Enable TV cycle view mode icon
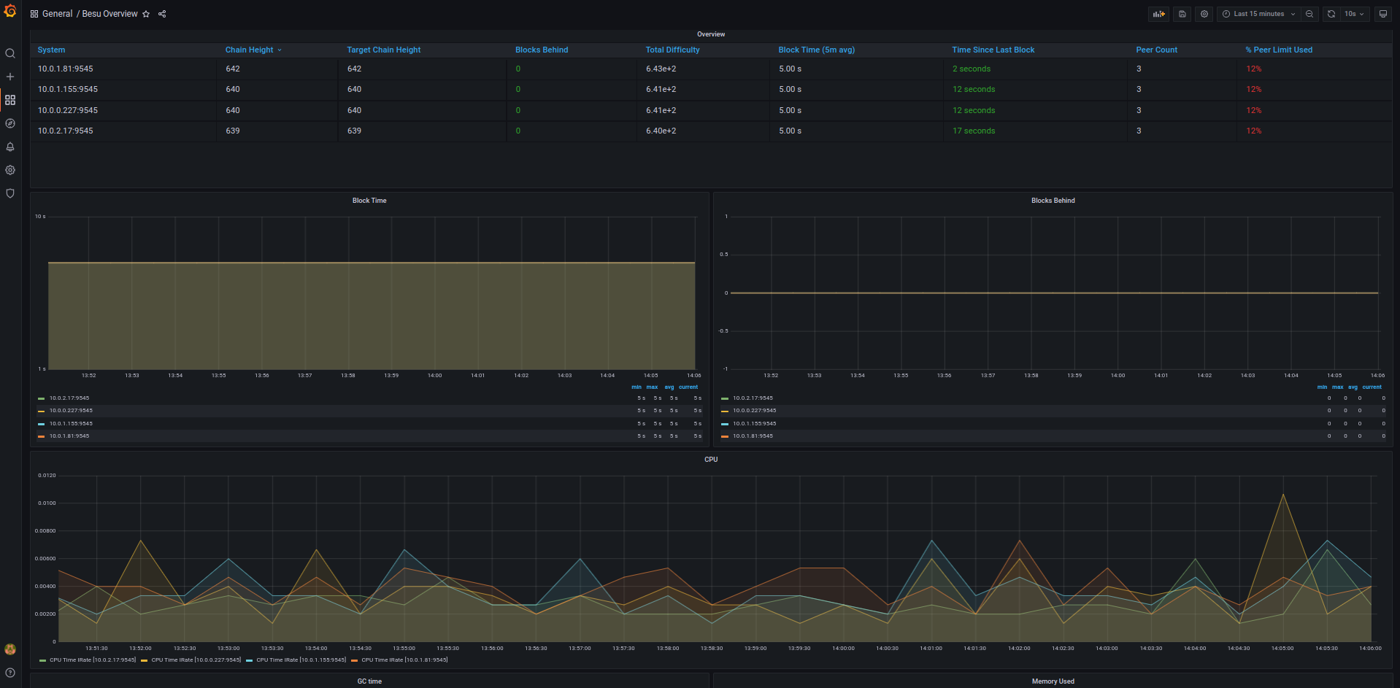Screen dimensions: 1400x688 [1383, 14]
